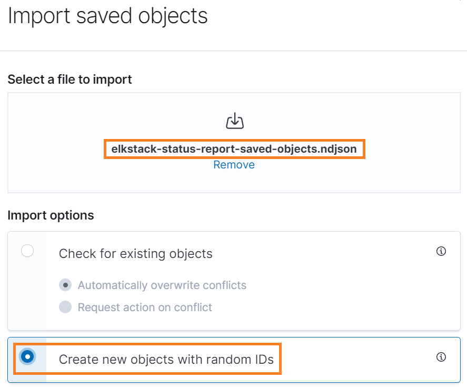Select Check for existing objects option
Screen dimensions: 467x388
[x=27, y=251]
